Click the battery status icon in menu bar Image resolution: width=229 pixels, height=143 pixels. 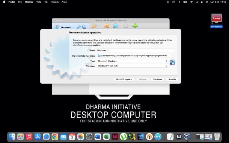(x=185, y=2)
